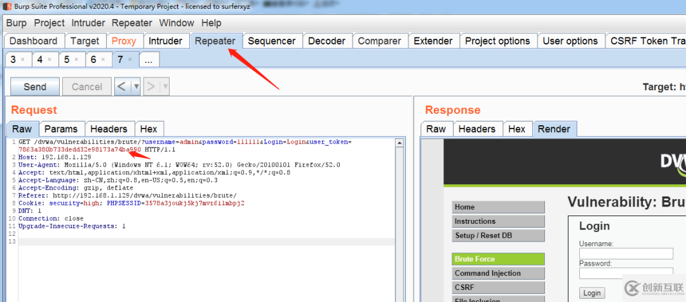The image size is (686, 302).
Task: Select the Repeater tool tab
Action: [215, 41]
